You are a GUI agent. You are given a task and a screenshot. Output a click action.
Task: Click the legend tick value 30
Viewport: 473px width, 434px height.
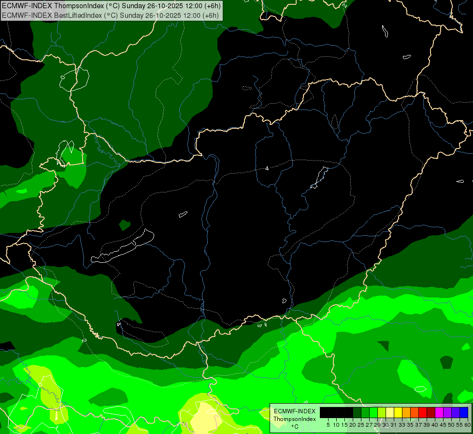(x=386, y=425)
